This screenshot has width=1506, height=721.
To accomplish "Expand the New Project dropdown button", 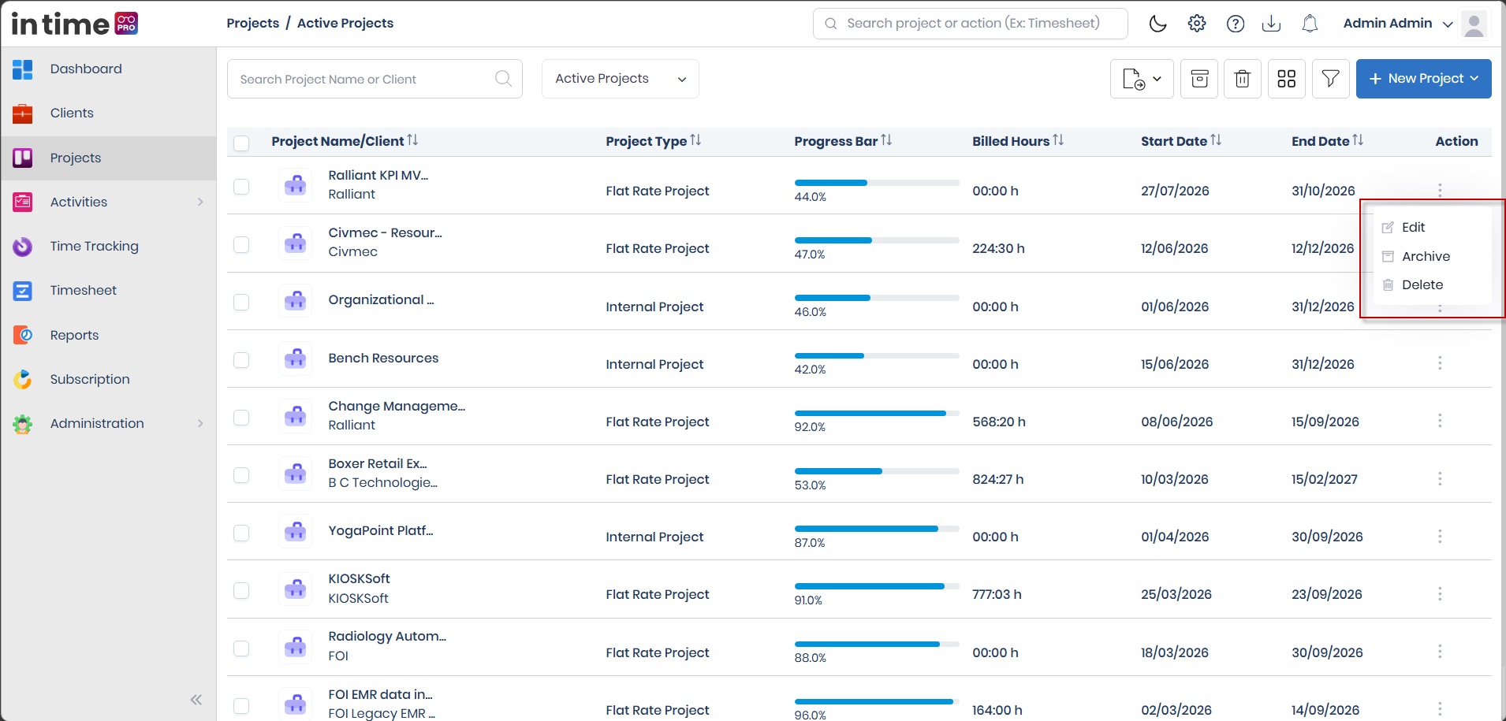I will coord(1424,79).
